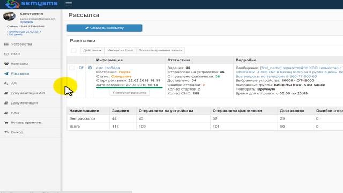Click the Статус: Ожидание text
Screen dimensions: 343x193
tap(114, 76)
